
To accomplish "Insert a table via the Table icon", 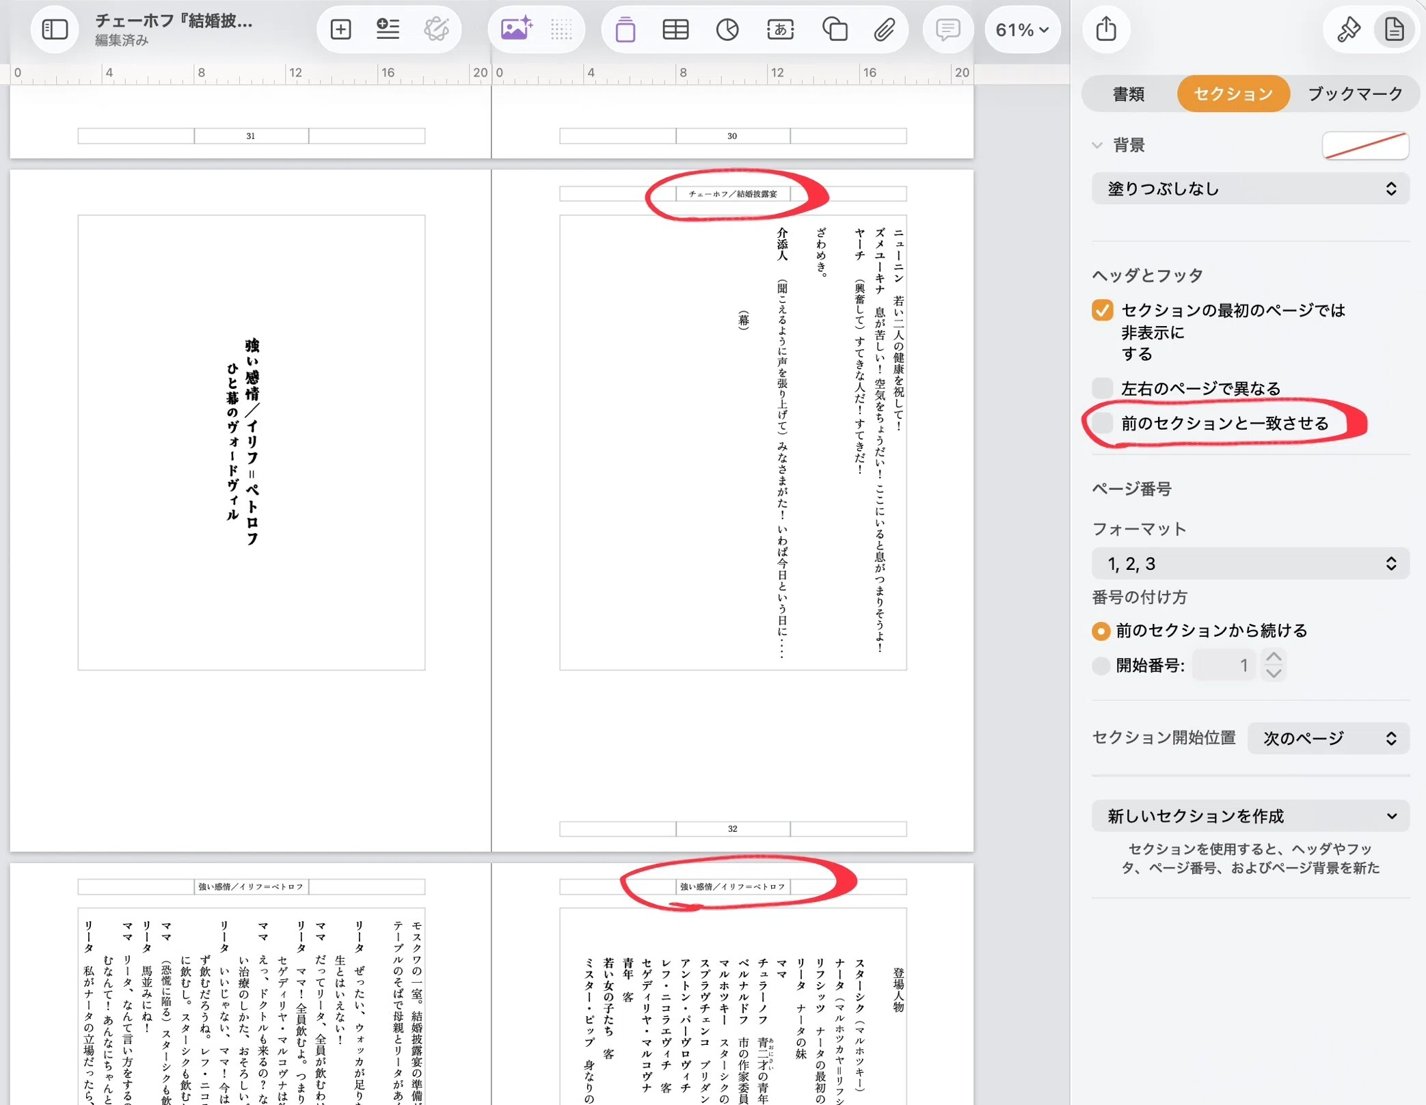I will point(675,29).
